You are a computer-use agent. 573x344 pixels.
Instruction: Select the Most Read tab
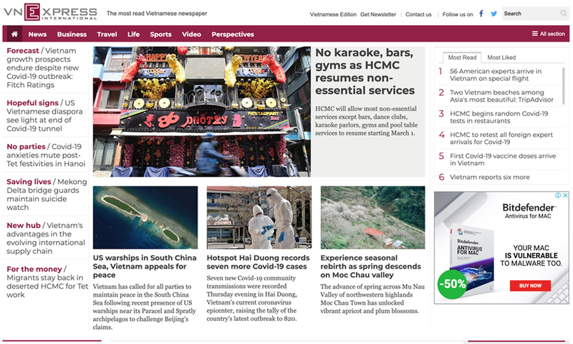[462, 57]
